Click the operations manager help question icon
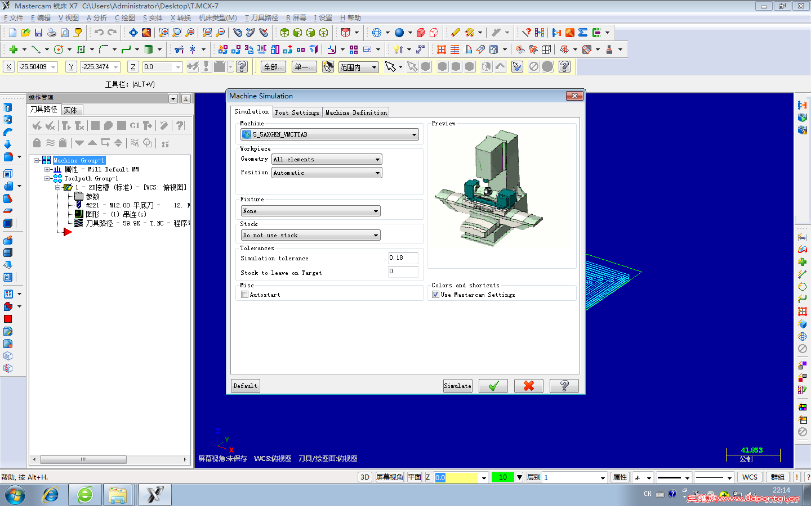This screenshot has height=506, width=811. click(180, 125)
